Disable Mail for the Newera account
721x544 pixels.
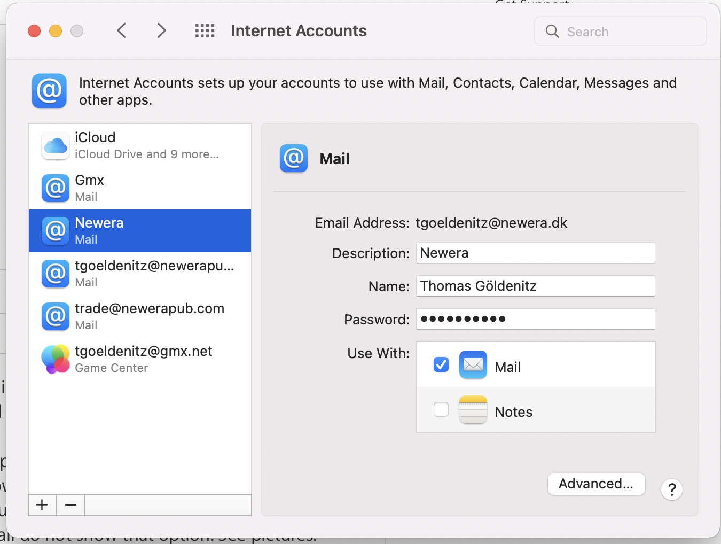tap(441, 364)
